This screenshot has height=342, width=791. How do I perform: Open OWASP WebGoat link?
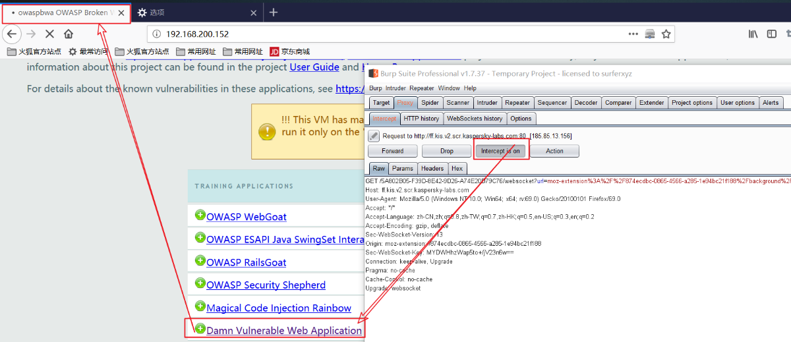247,217
